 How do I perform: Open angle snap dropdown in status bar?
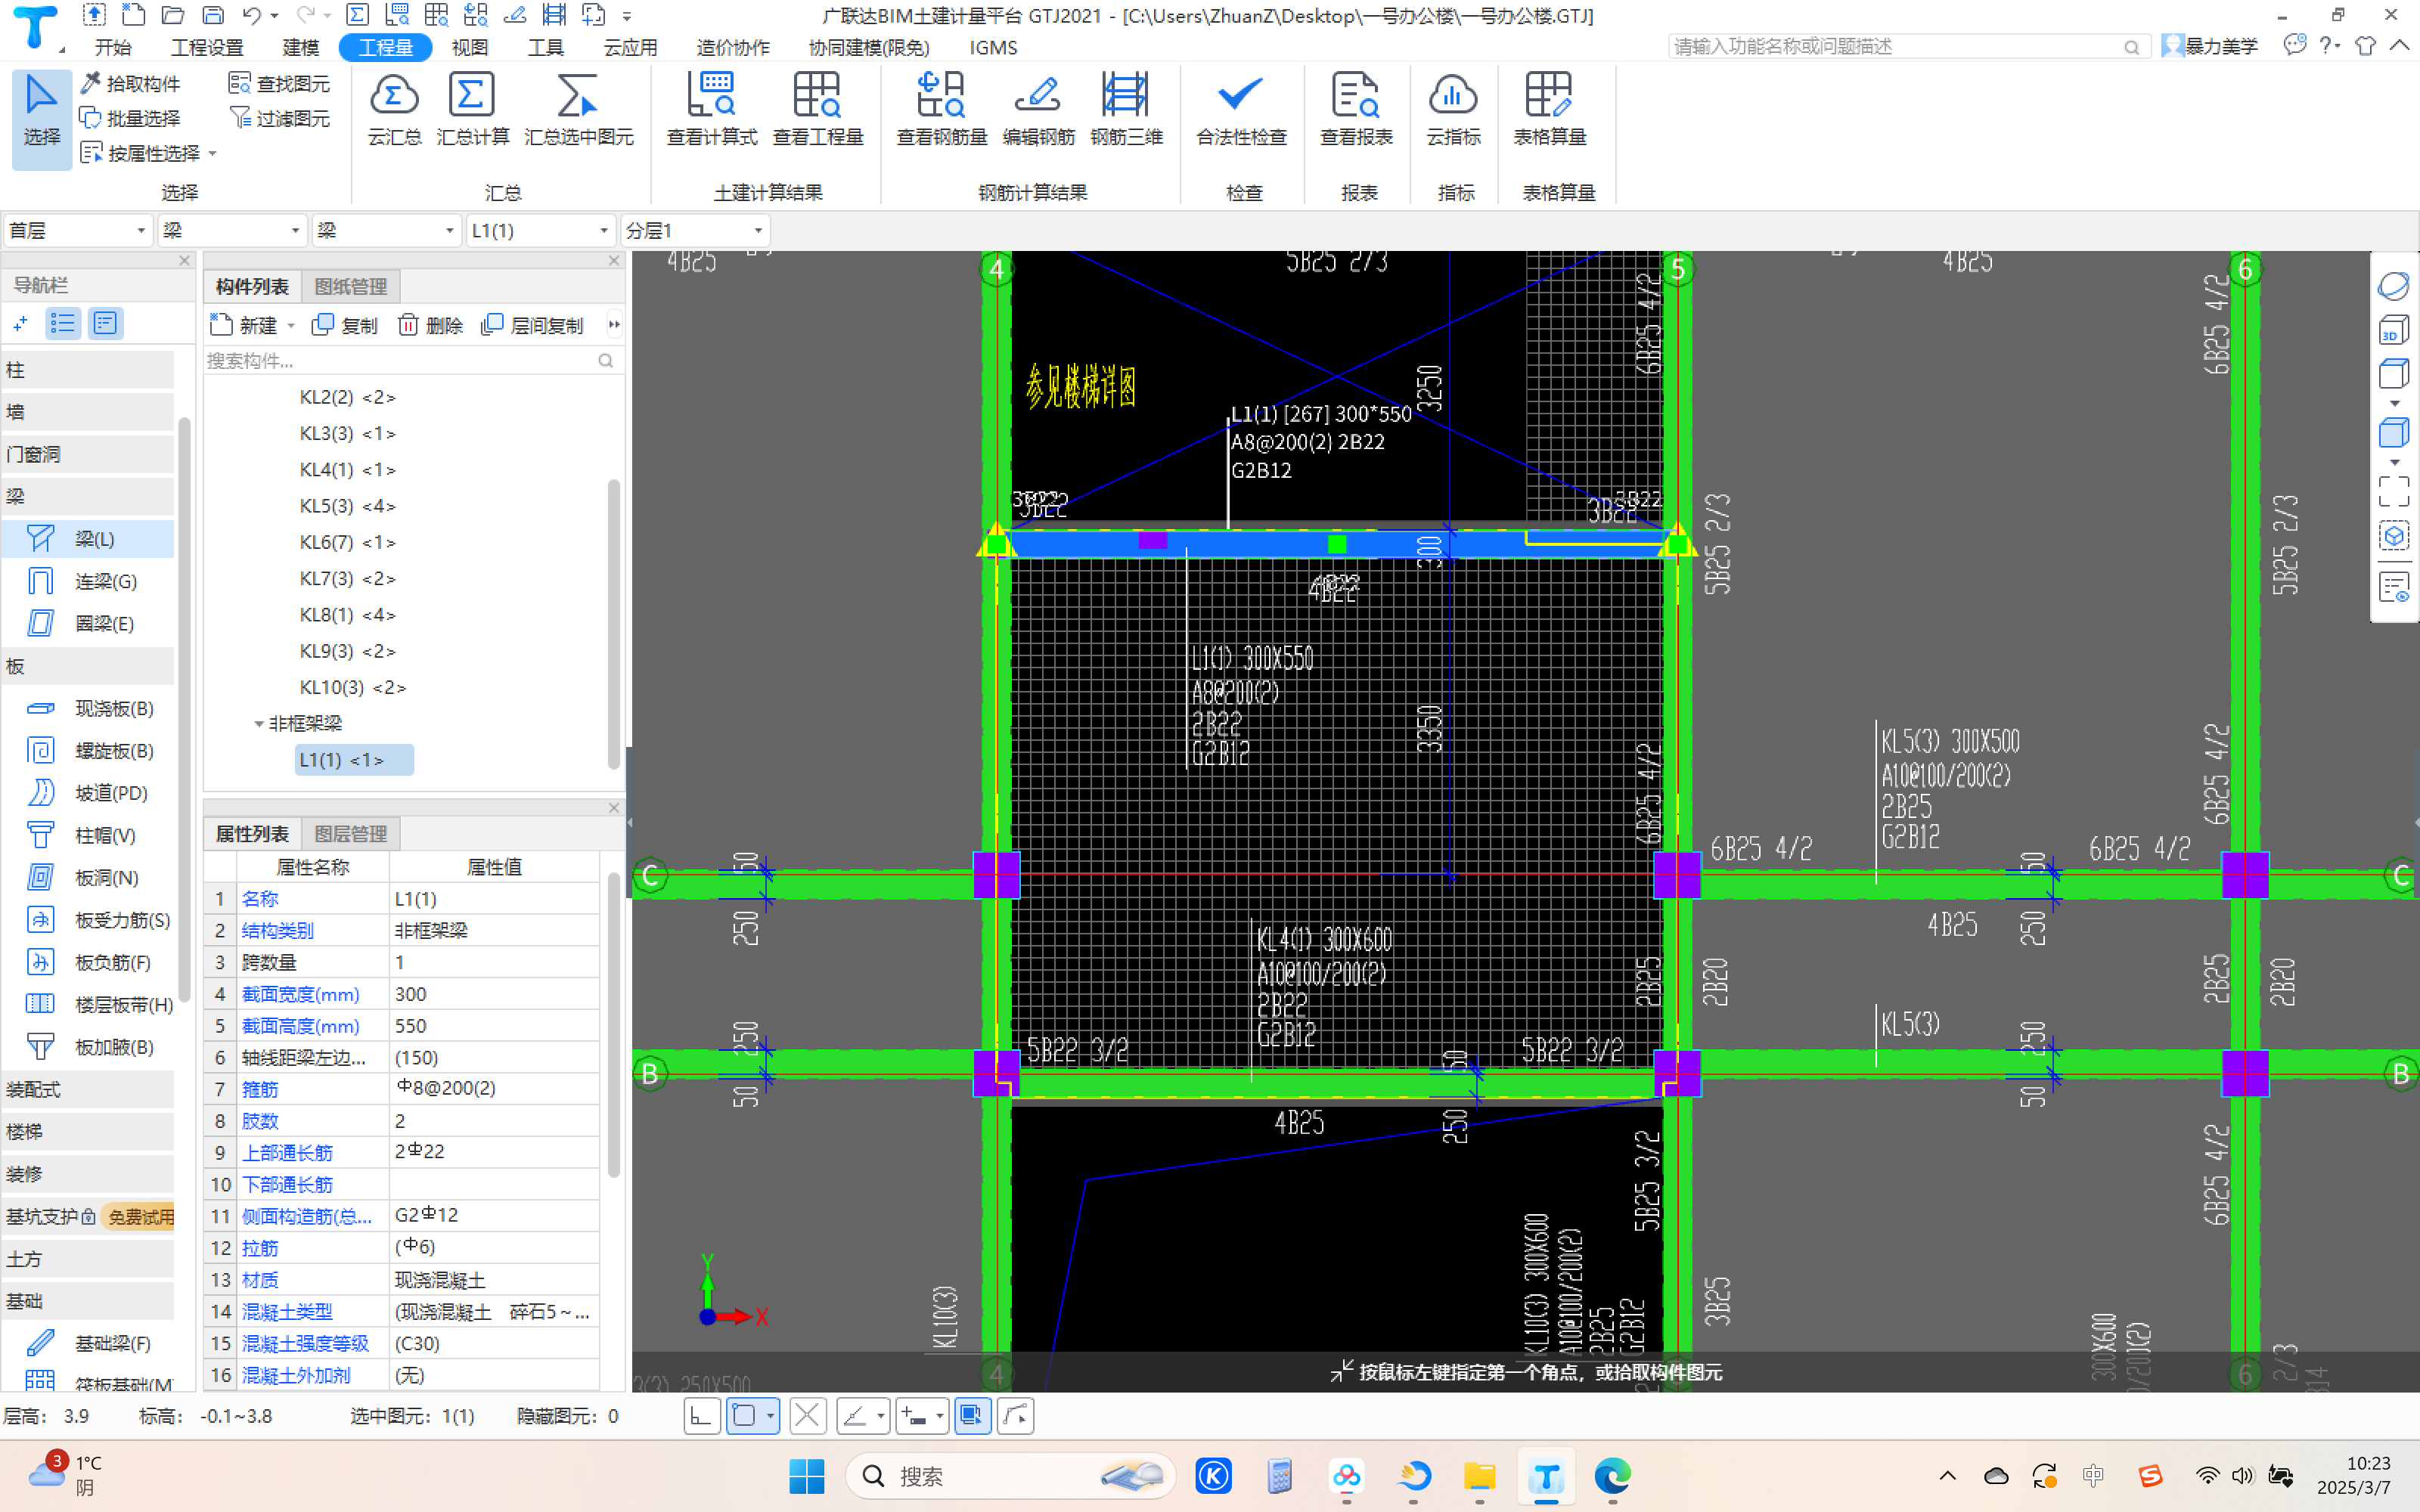(x=880, y=1416)
